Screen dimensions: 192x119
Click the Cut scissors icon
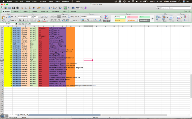coord(22,8)
